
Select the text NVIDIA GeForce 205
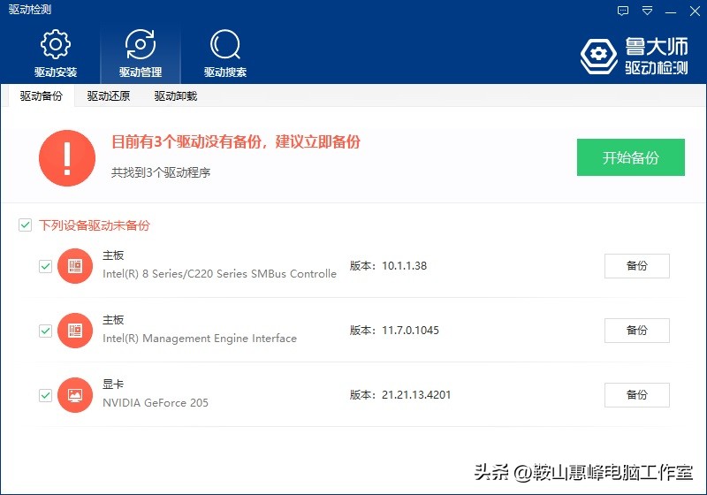[x=156, y=402]
